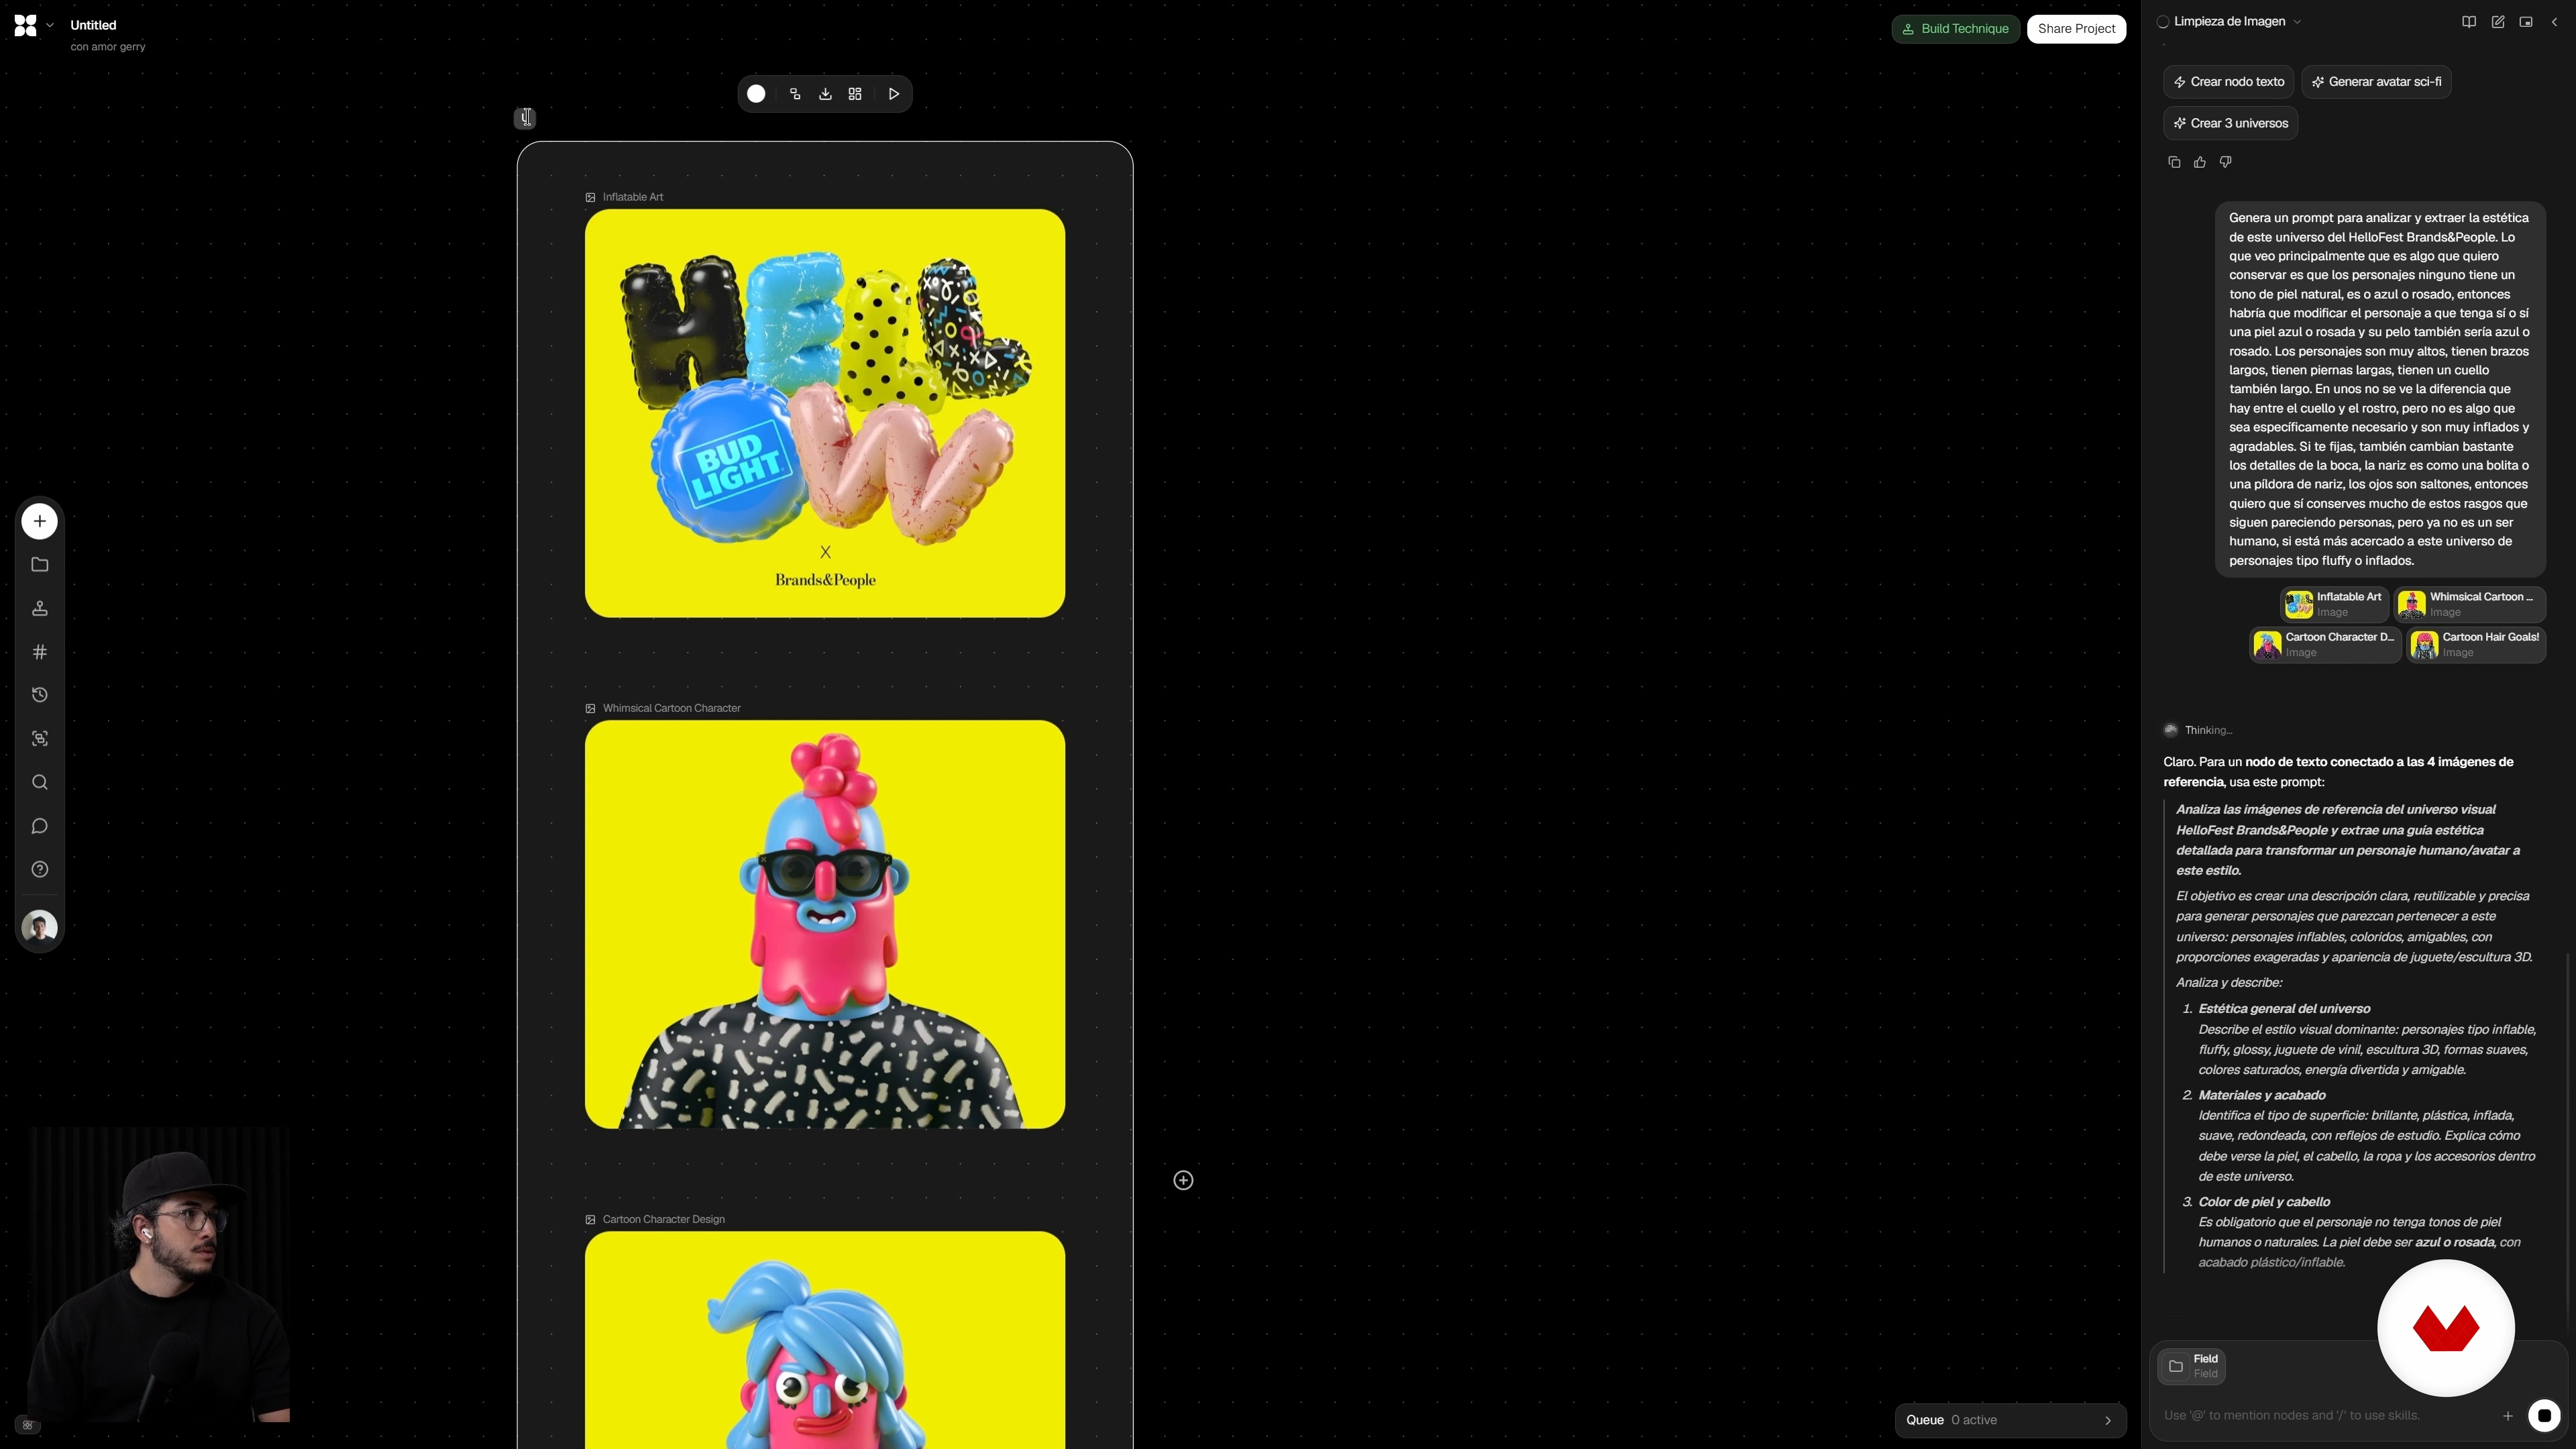2576x1449 pixels.
Task: Like the response with thumbs up
Action: [2200, 162]
